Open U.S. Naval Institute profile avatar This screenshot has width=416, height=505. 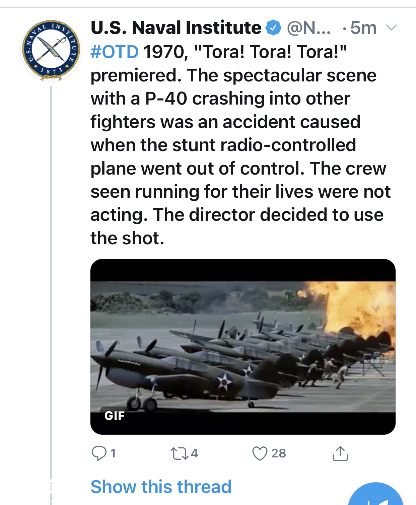point(51,50)
